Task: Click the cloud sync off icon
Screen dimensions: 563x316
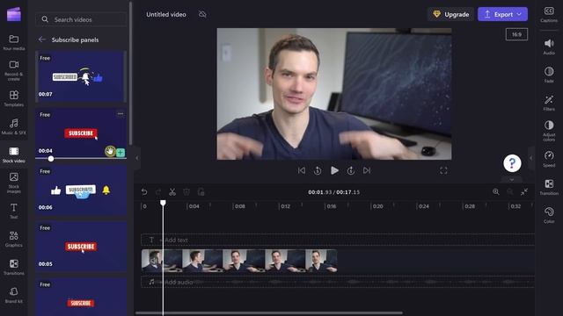Action: coord(202,14)
